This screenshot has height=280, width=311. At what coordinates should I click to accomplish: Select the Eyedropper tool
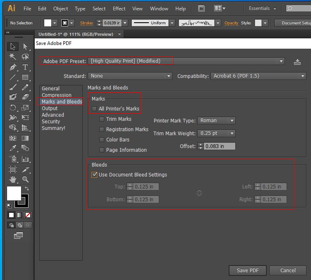coord(13,148)
